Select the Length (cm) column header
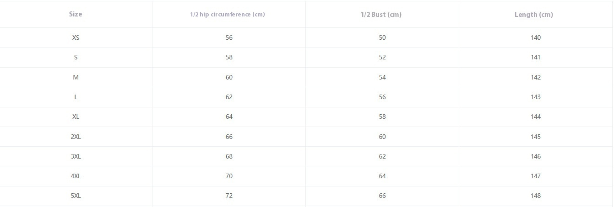 tap(534, 15)
